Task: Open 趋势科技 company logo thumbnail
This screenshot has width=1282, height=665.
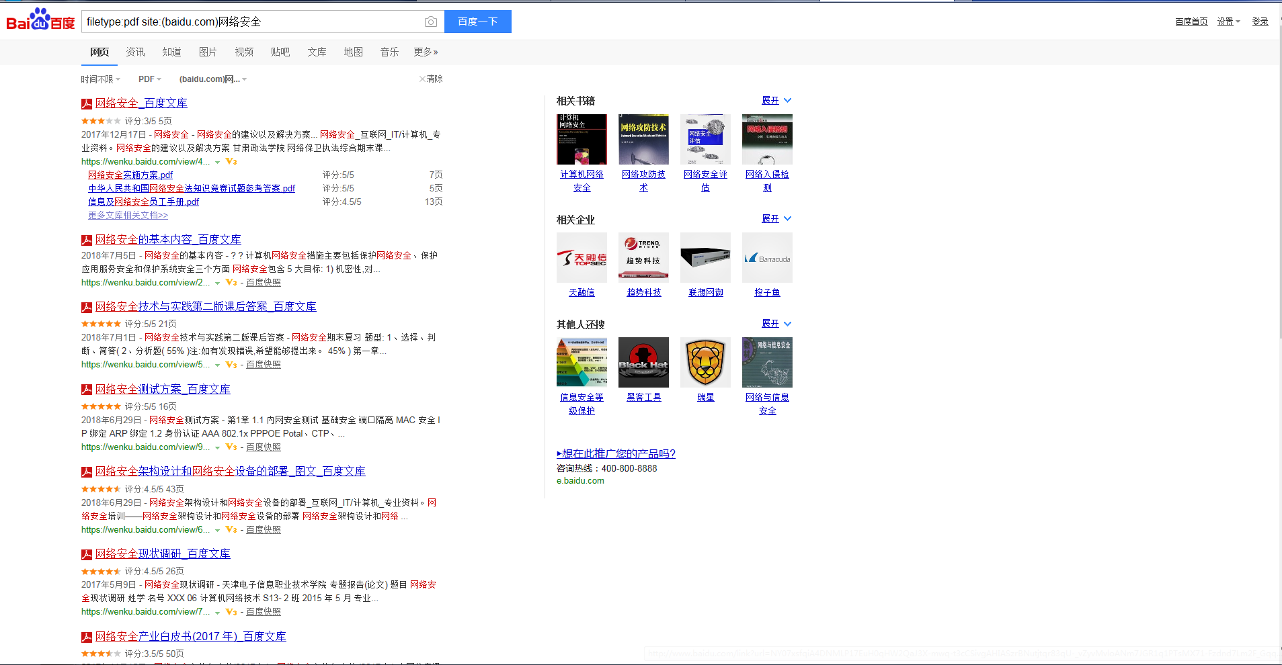Action: (643, 257)
